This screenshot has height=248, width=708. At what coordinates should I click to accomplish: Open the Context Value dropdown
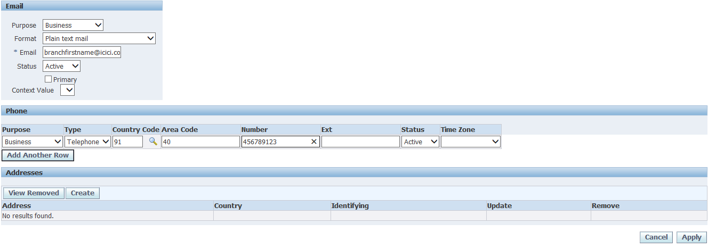[68, 90]
